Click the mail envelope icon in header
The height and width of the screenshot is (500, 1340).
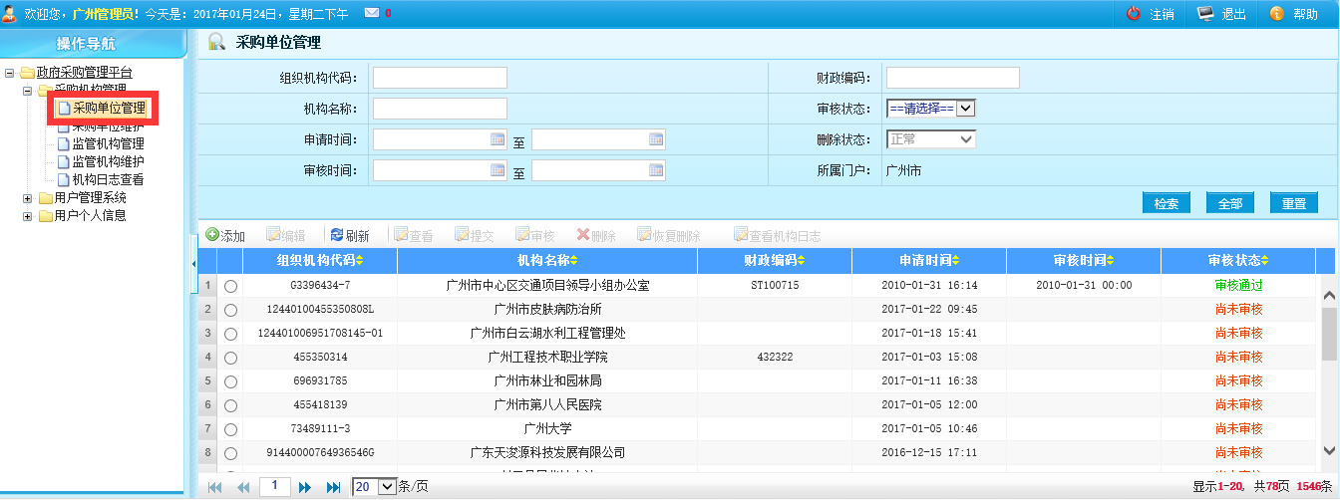371,13
